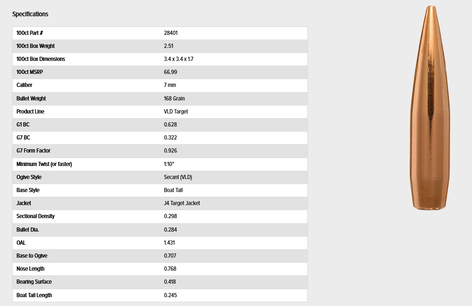Click the 100ct MSRP value 66.99

click(x=170, y=72)
